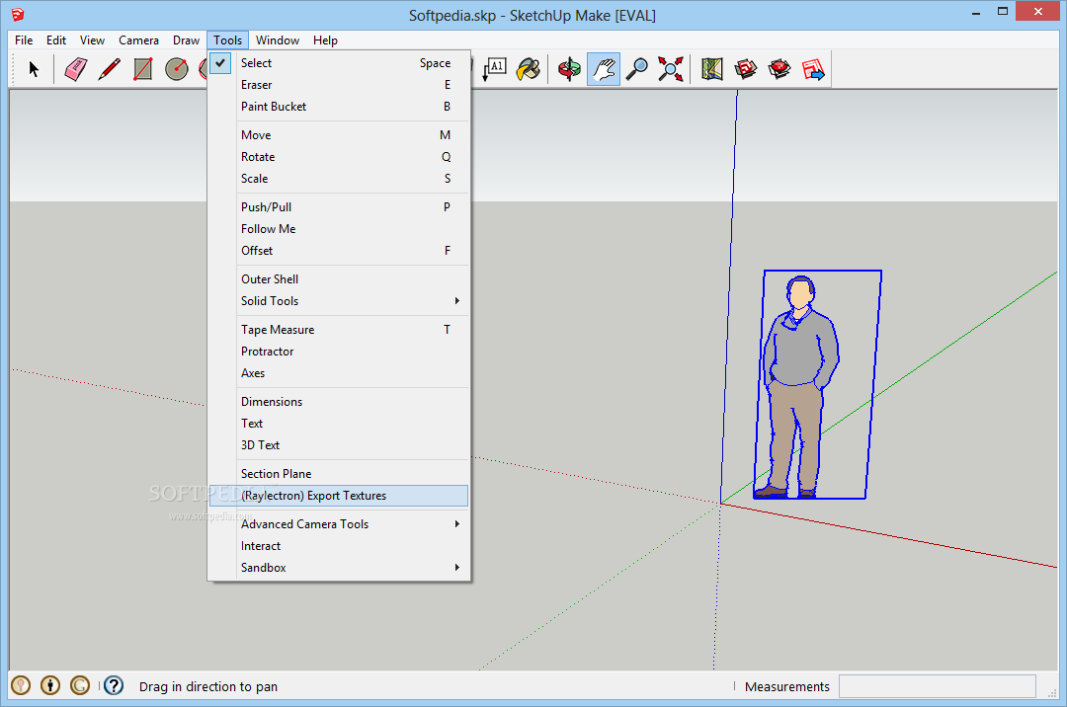
Task: Choose the red pencil Line tool
Action: coord(109,69)
